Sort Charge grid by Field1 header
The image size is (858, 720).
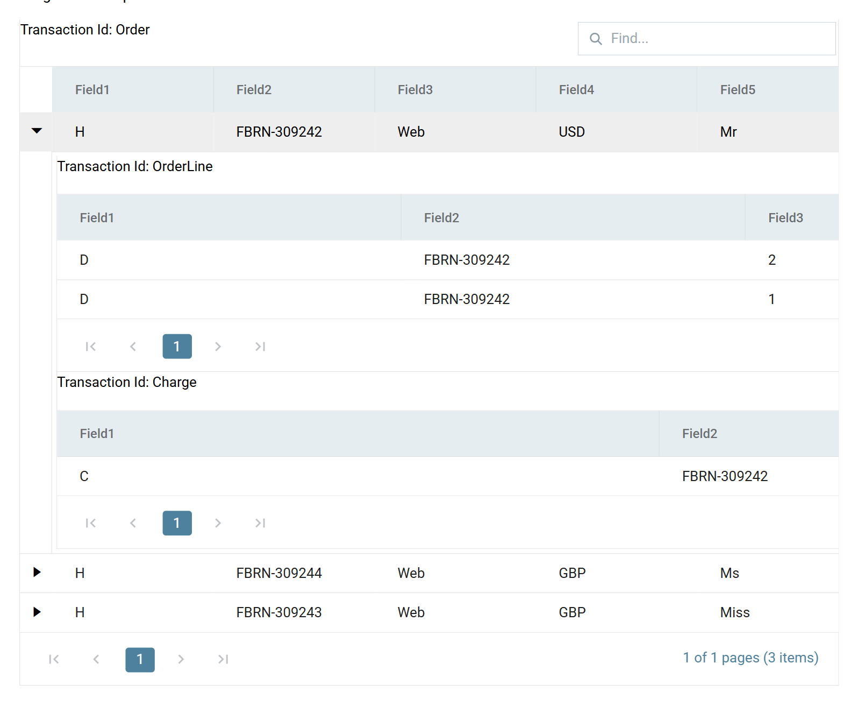point(358,434)
